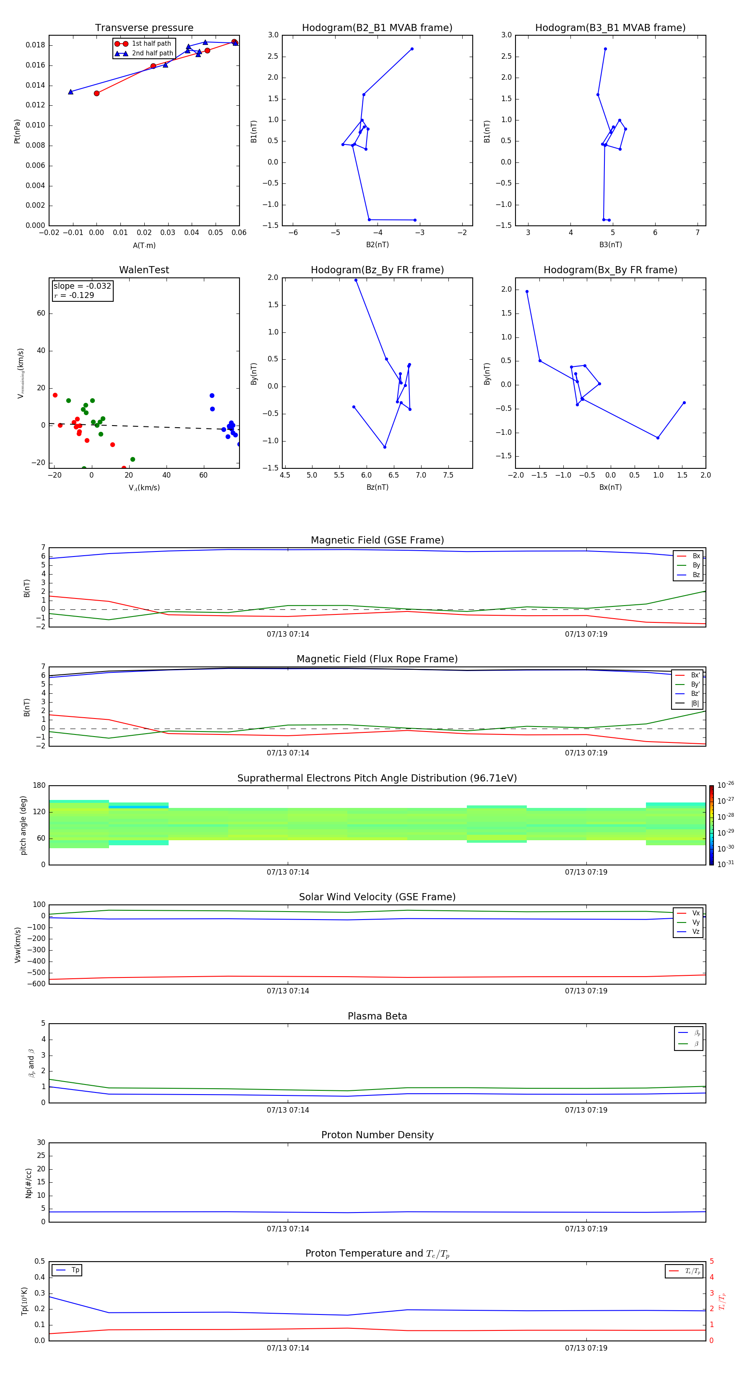Click the "By'" Flux Rope legend entry
Viewport: 755px width, 1385px height.
click(687, 685)
